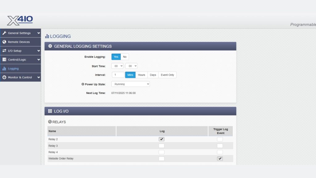
Task: Click the Logging bar chart sidebar icon
Action: pyautogui.click(x=4, y=69)
